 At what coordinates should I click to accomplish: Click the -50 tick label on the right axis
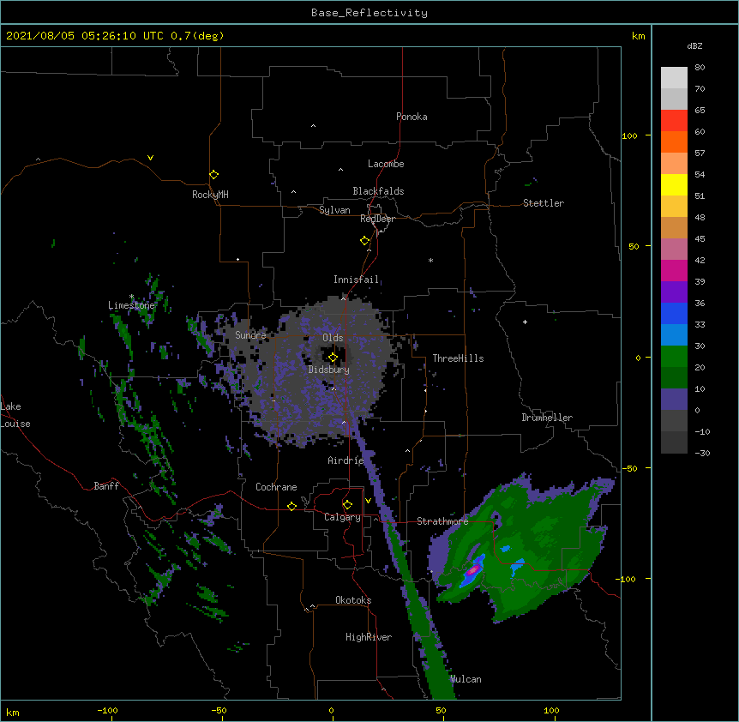[630, 468]
